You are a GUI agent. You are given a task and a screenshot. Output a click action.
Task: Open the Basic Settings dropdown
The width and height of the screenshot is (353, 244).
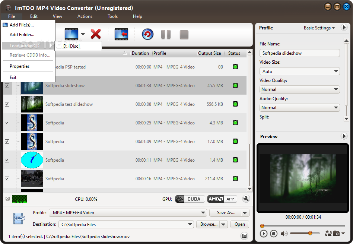point(319,28)
